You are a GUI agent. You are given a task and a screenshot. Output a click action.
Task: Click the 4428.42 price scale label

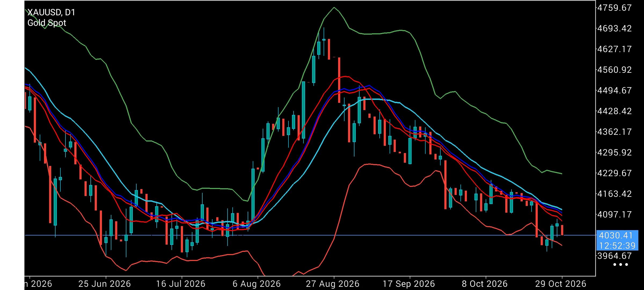click(x=614, y=111)
